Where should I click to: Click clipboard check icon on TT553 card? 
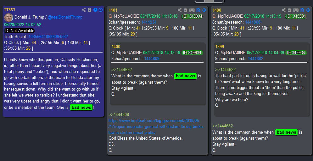[x=89, y=10]
